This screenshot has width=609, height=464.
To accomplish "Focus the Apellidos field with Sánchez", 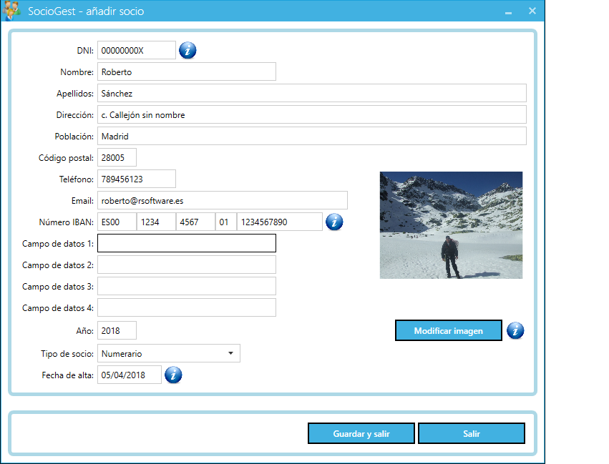I will 312,93.
